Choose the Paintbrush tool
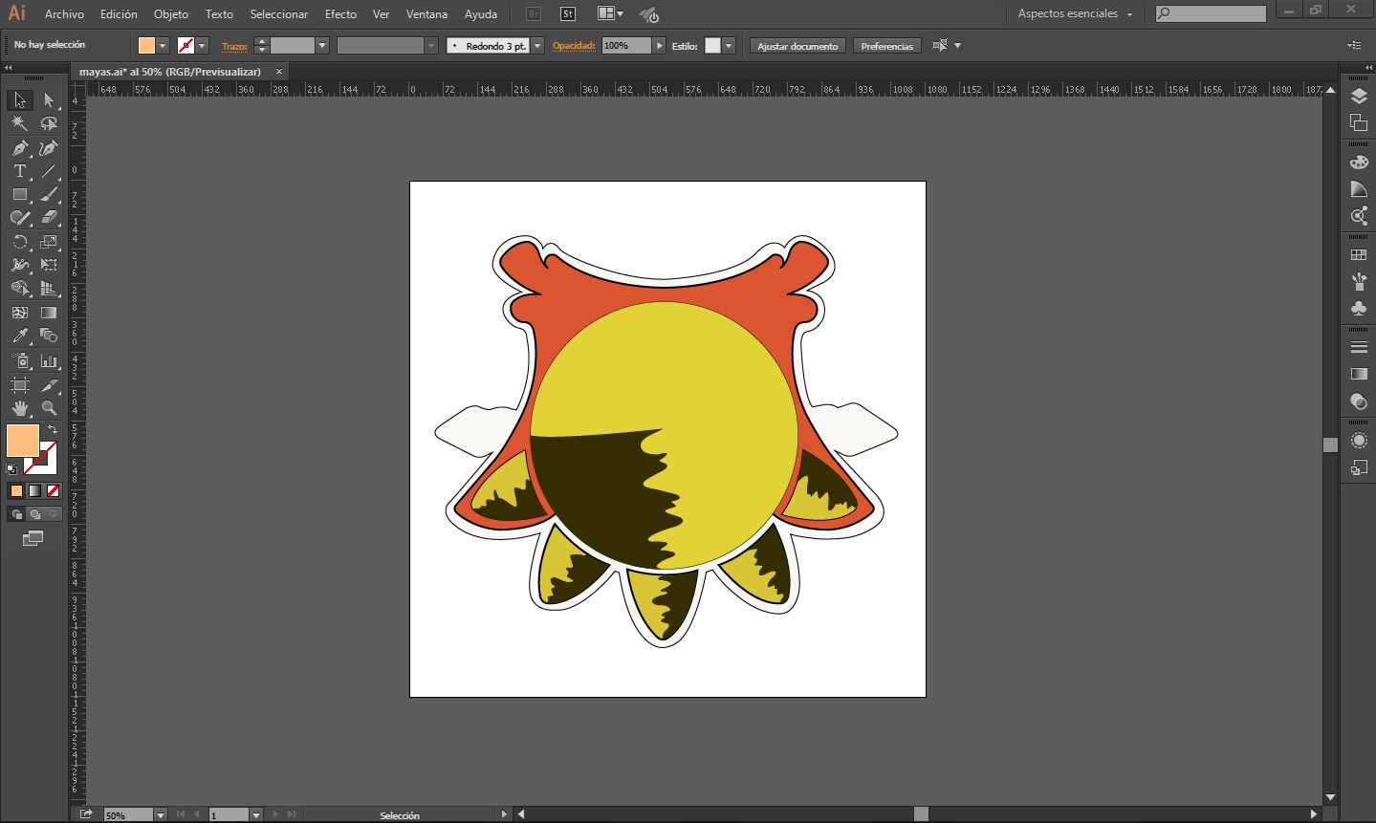Image resolution: width=1376 pixels, height=823 pixels. point(50,194)
